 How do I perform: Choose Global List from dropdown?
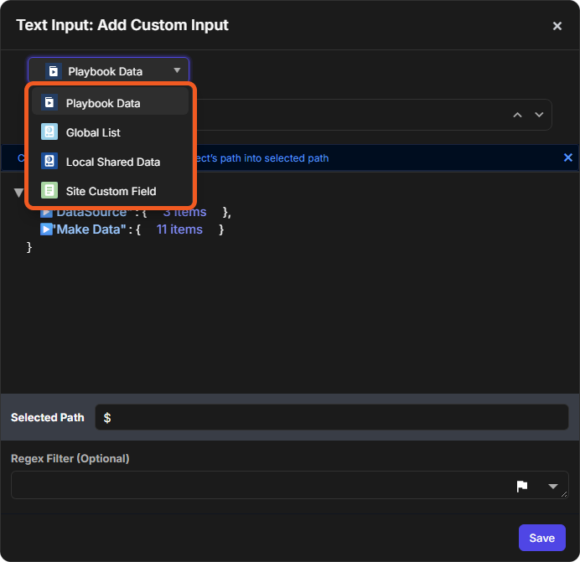[x=111, y=132]
